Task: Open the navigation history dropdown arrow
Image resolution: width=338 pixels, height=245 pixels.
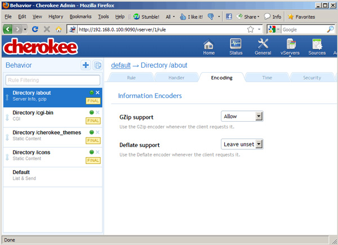Action: click(x=25, y=29)
